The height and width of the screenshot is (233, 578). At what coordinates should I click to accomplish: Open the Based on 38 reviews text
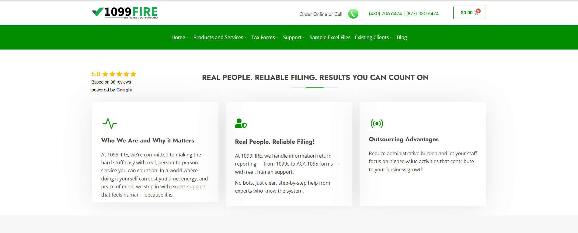111,82
